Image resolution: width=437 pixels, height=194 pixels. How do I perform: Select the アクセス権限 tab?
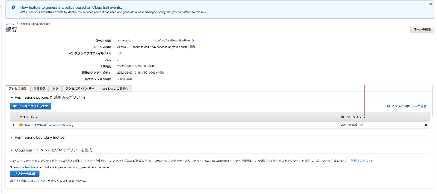pyautogui.click(x=17, y=89)
